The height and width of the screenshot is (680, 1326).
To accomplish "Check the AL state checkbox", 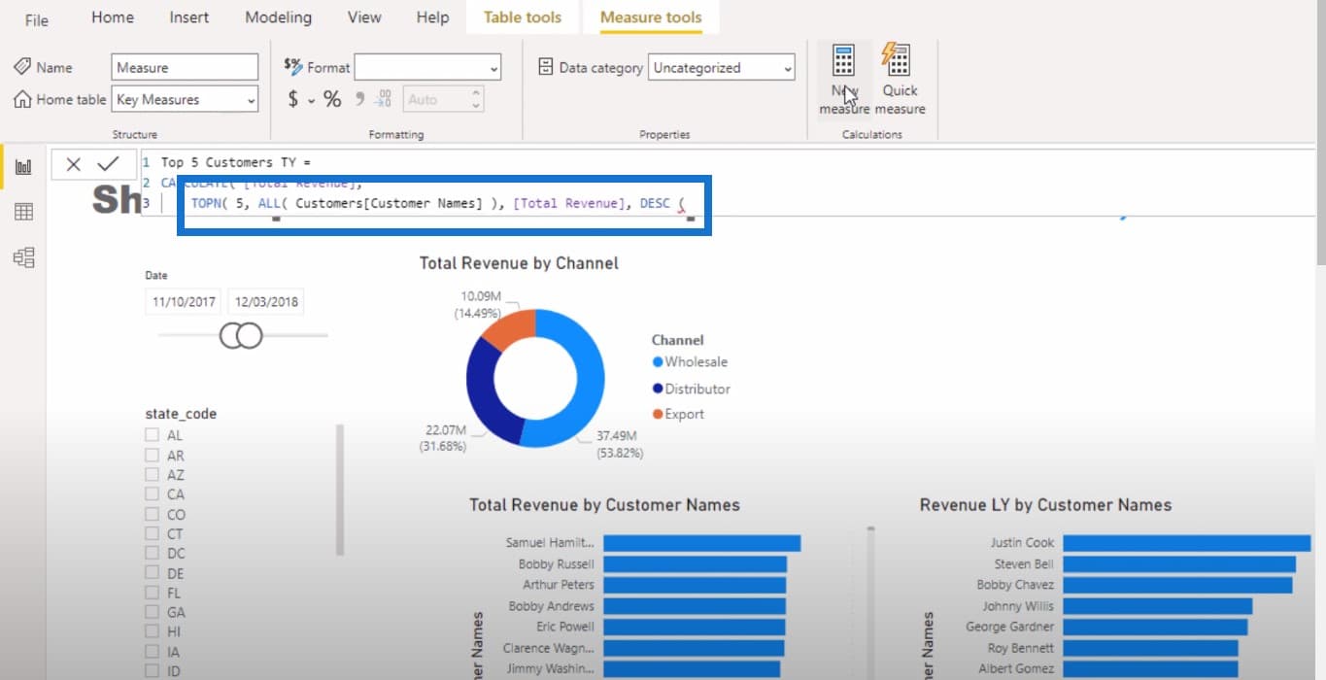I will click(152, 435).
